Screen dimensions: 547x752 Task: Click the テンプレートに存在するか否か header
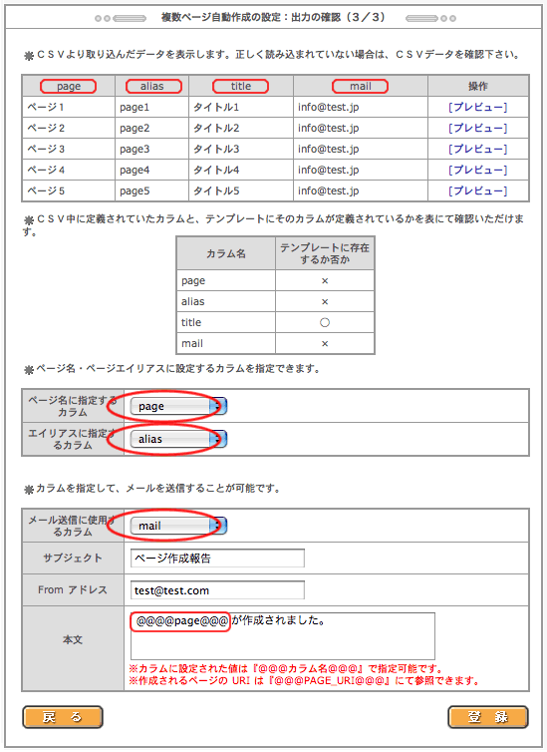coord(325,253)
